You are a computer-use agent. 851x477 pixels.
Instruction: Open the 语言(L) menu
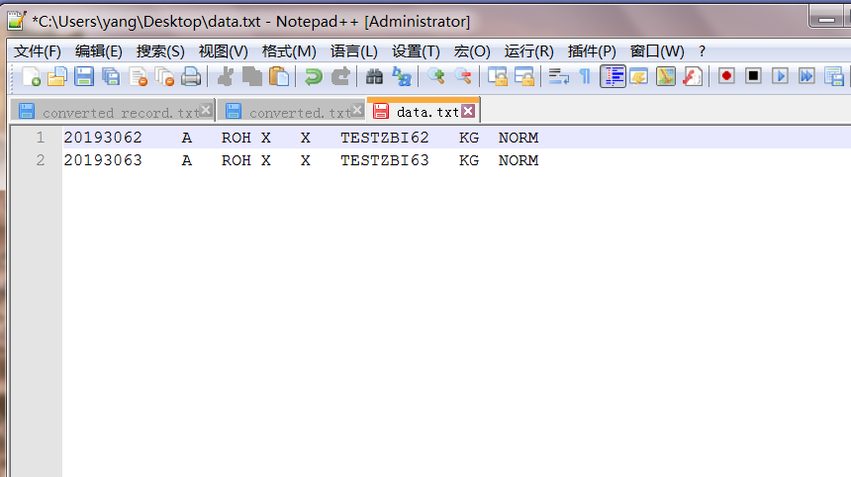354,51
